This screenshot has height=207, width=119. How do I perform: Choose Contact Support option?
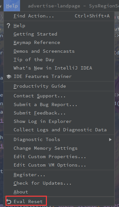(x=59, y=96)
